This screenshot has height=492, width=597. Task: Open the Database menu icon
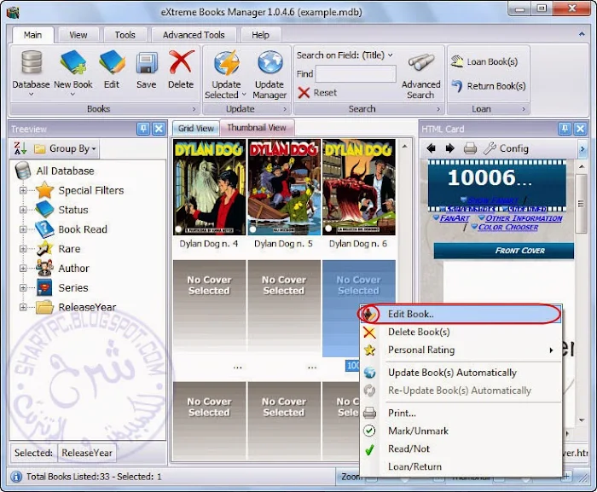click(31, 63)
